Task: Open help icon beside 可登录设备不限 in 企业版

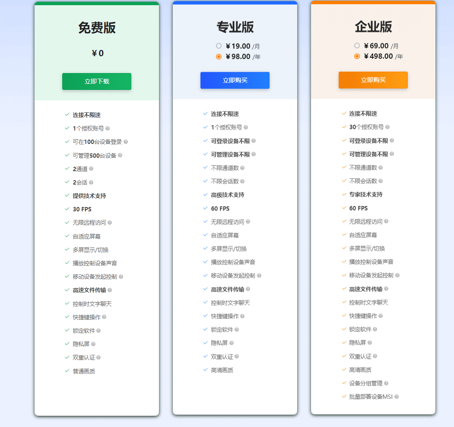Action: coord(392,140)
